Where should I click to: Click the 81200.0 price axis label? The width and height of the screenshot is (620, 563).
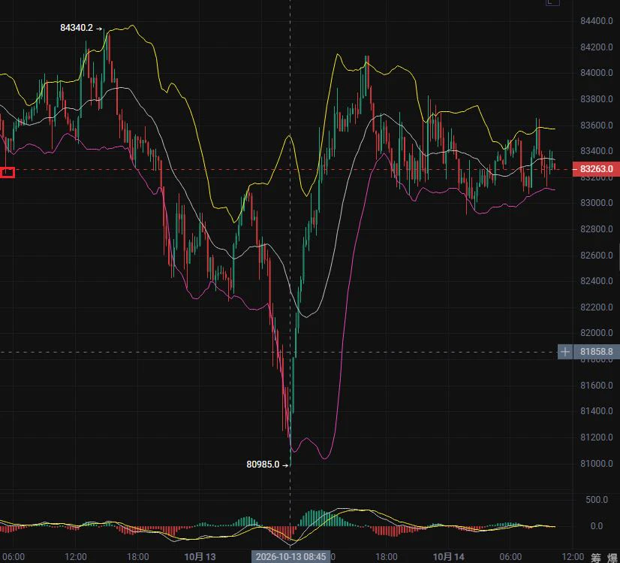[596, 437]
